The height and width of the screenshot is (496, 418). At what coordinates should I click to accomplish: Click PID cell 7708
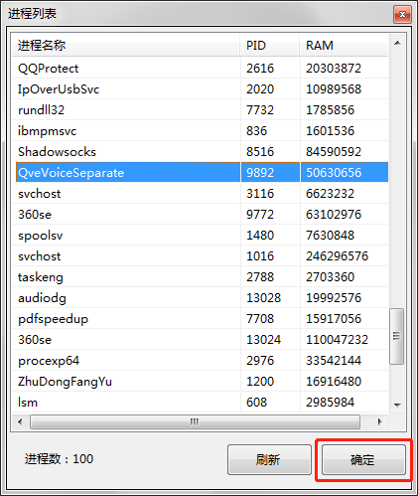click(260, 319)
